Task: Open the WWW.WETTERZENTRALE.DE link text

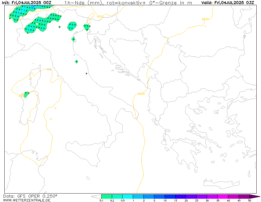Action: click(x=27, y=200)
